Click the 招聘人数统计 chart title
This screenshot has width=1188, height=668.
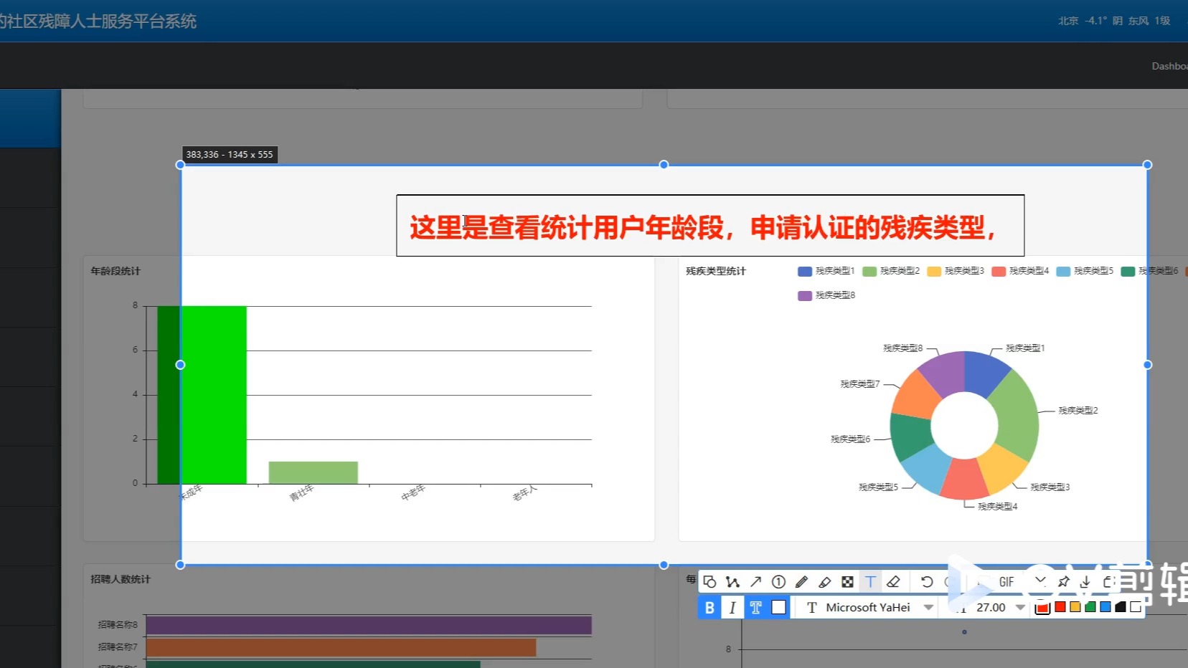pyautogui.click(x=121, y=579)
